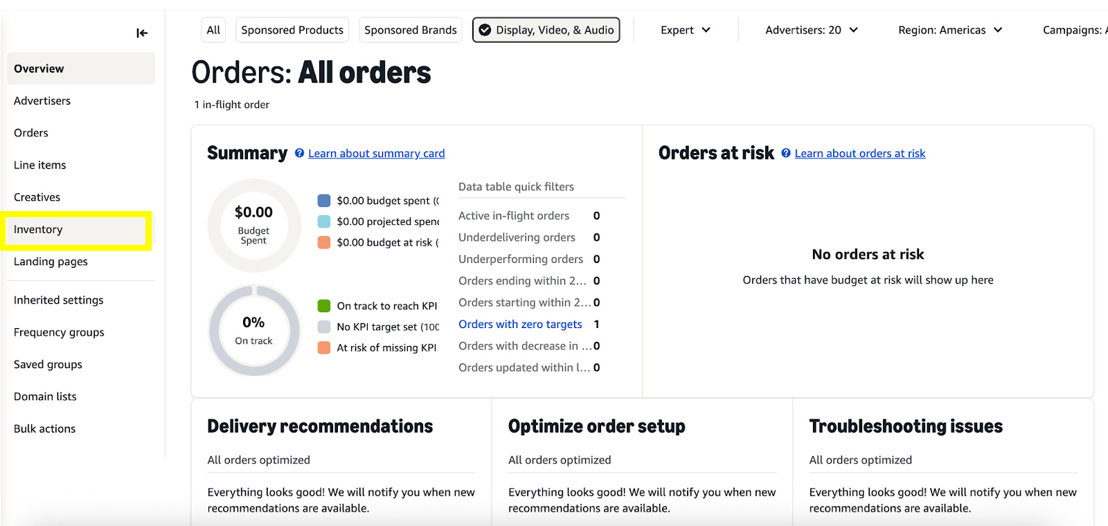Image resolution: width=1108 pixels, height=526 pixels.
Task: Open the Expert view dropdown
Action: click(685, 30)
